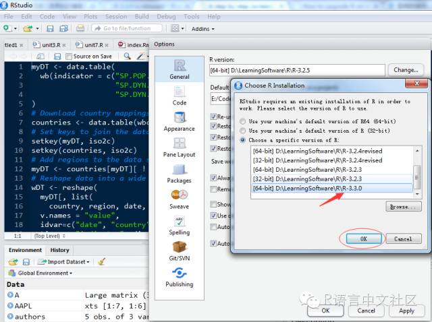The image size is (432, 322).
Task: Open the Plots menu
Action: [x=90, y=16]
